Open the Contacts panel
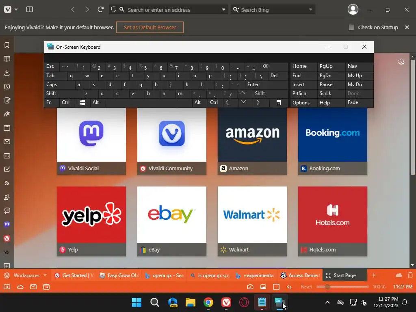 pos(7,197)
